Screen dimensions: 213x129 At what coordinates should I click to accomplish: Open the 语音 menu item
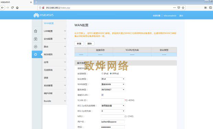tap(46, 78)
